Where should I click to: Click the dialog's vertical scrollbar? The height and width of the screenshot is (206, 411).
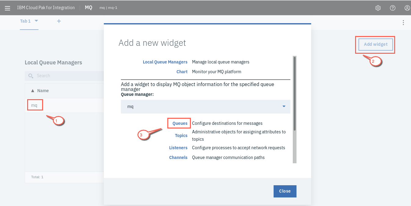tap(295, 93)
